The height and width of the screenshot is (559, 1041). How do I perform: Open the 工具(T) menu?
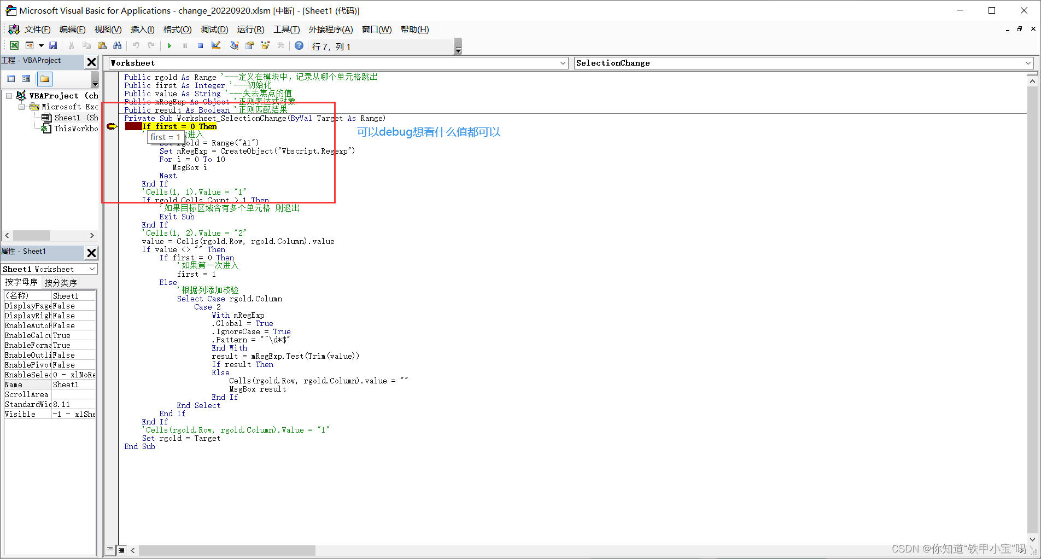point(286,30)
